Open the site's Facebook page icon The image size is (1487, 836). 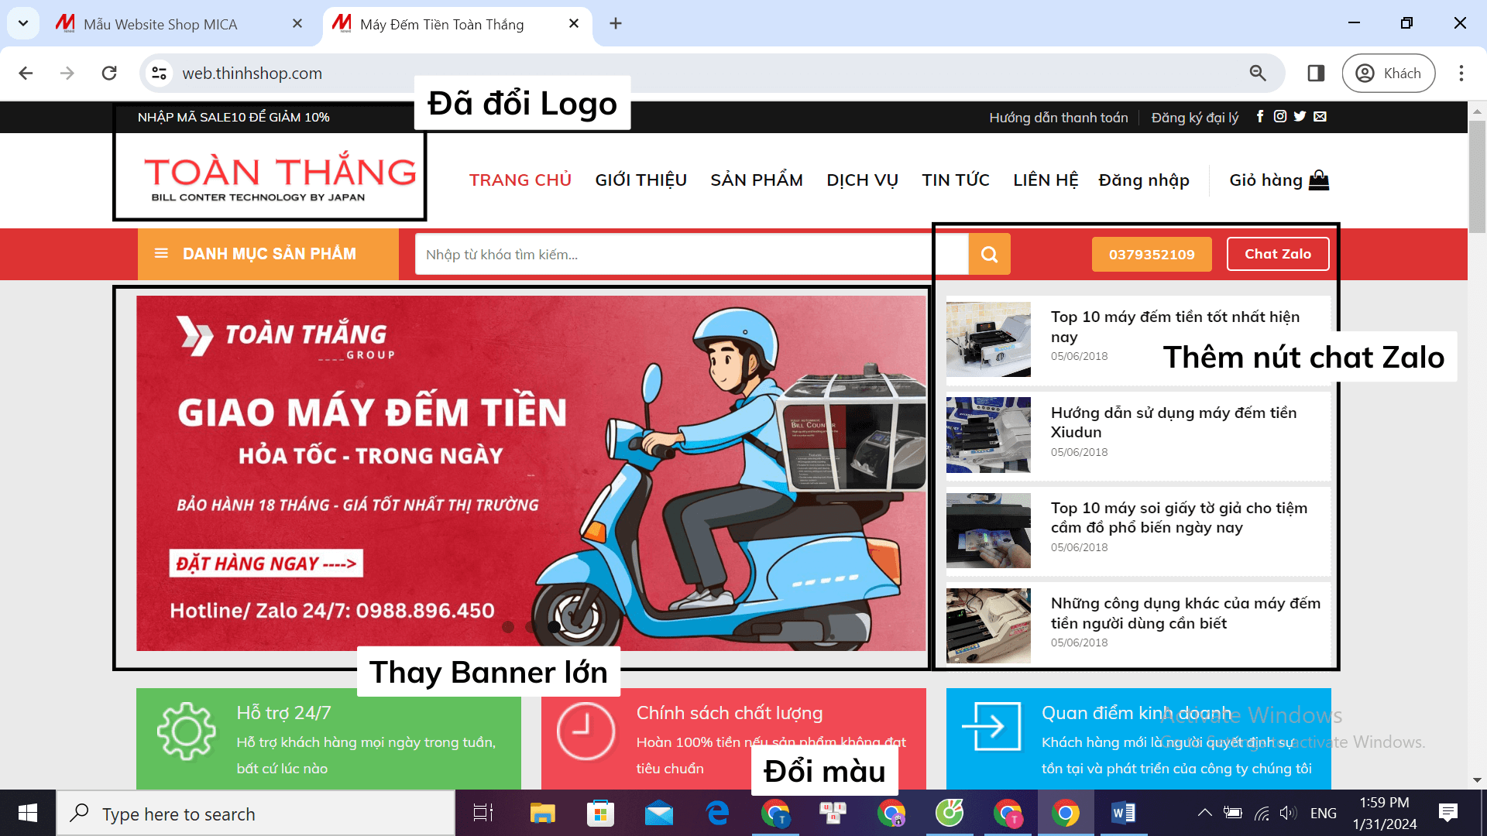pyautogui.click(x=1260, y=117)
